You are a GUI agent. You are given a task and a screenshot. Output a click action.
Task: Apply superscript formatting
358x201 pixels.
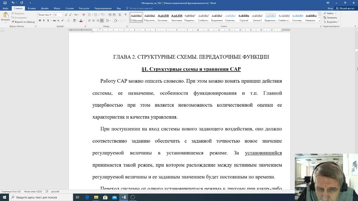[x=62, y=20]
